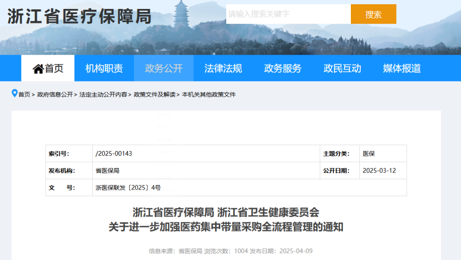Go to 政策文件及解读 breadcrumb link

tap(155, 94)
